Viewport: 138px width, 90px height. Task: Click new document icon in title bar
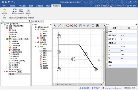click(x=3, y=2)
